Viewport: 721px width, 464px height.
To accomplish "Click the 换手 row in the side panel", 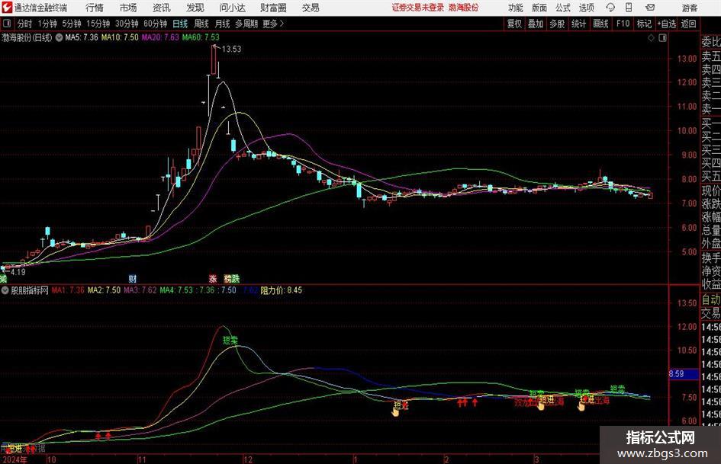I will [x=711, y=258].
